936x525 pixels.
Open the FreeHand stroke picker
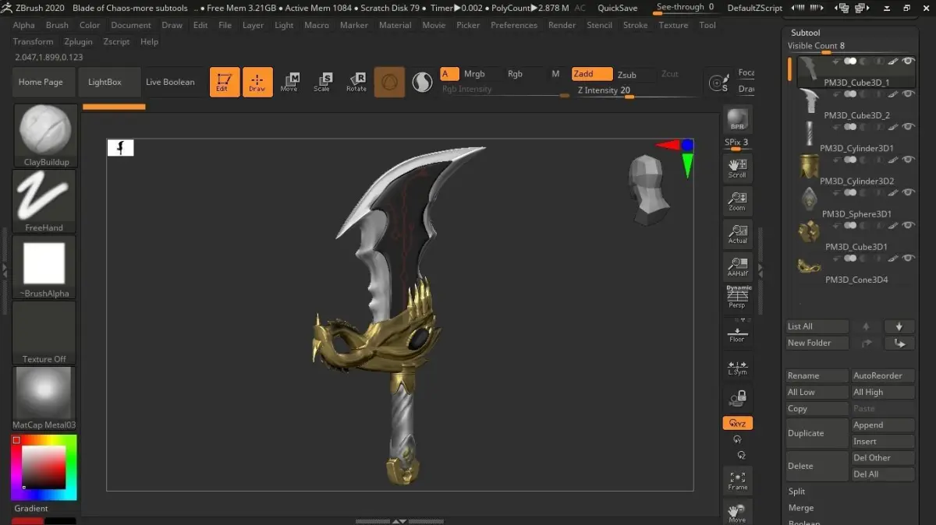pyautogui.click(x=45, y=202)
